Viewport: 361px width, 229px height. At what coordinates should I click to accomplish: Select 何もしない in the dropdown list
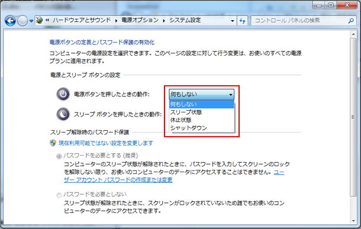201,104
